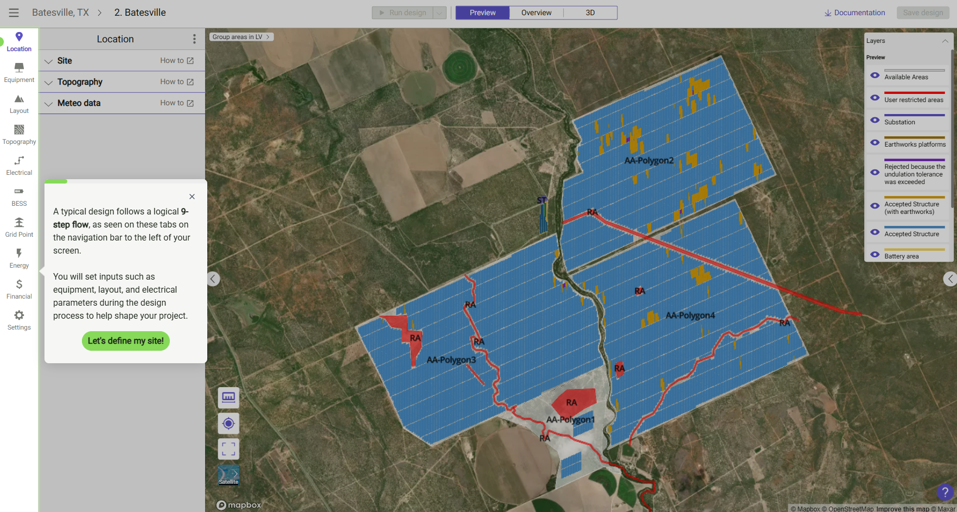957x512 pixels.
Task: Hide the Available Areas layer
Action: (x=875, y=75)
